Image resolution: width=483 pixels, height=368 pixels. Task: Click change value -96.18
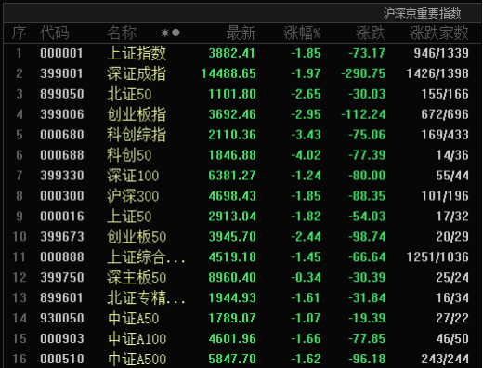[x=367, y=359]
